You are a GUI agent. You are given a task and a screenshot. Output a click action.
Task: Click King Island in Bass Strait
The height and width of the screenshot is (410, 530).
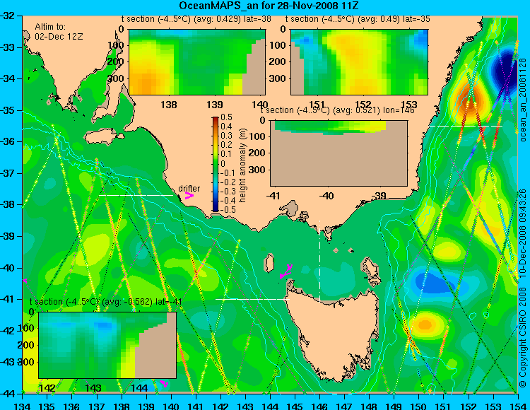[269, 264]
